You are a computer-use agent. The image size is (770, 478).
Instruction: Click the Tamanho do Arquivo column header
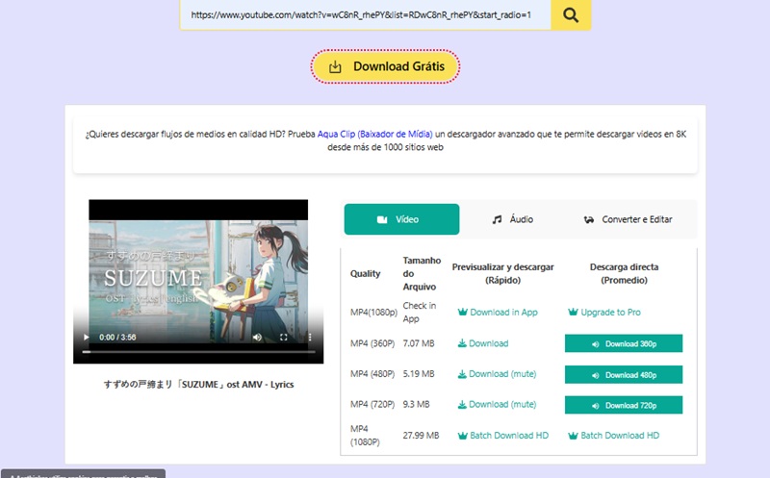pyautogui.click(x=422, y=273)
